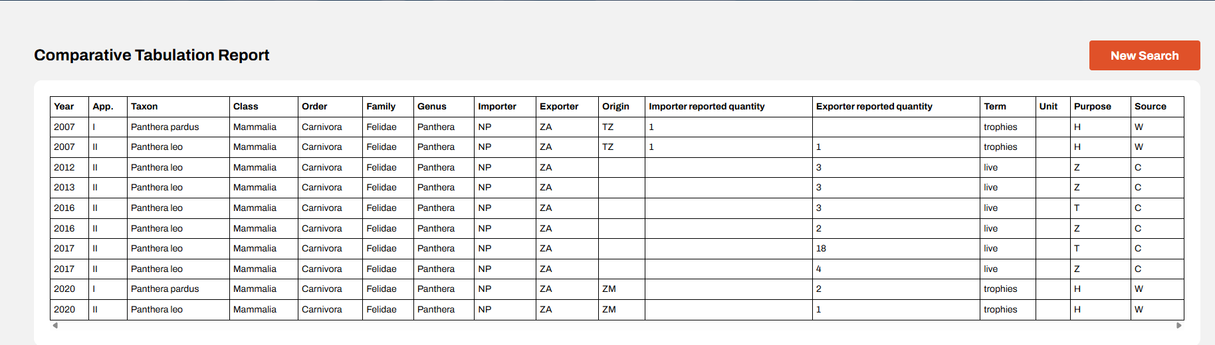Select the Taxon column header
Image resolution: width=1215 pixels, height=345 pixels.
178,106
